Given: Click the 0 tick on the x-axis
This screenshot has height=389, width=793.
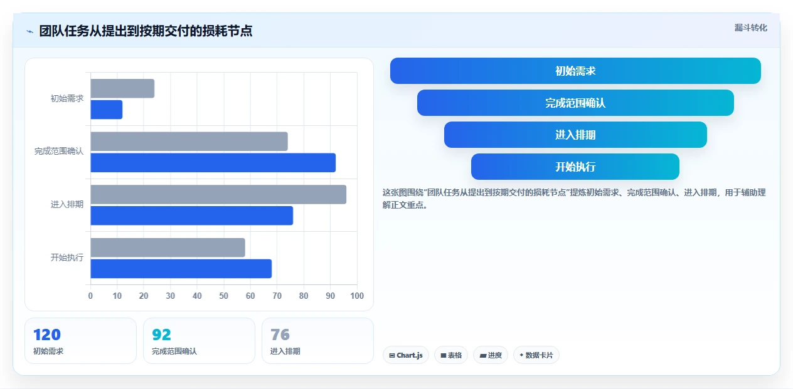Looking at the screenshot, I should click(x=90, y=296).
